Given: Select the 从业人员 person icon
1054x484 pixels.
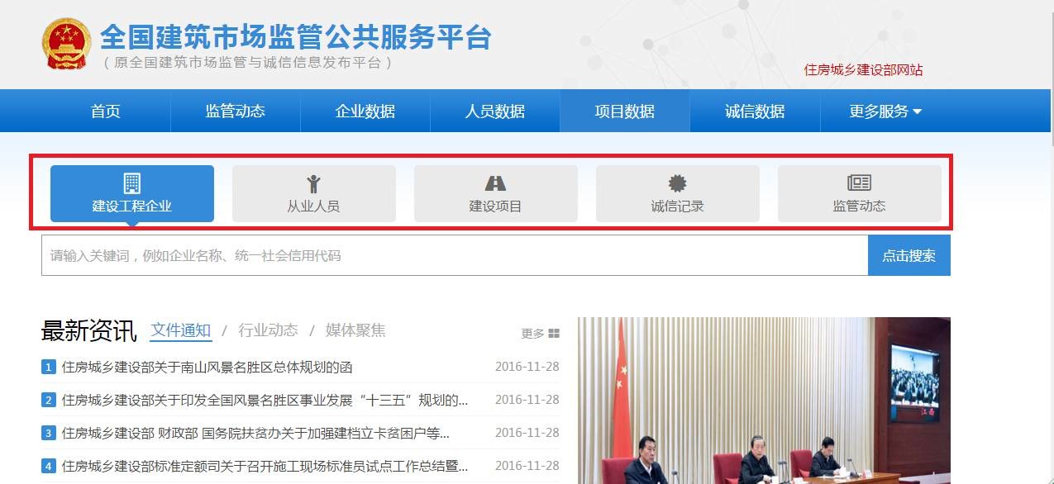Looking at the screenshot, I should pos(313,183).
